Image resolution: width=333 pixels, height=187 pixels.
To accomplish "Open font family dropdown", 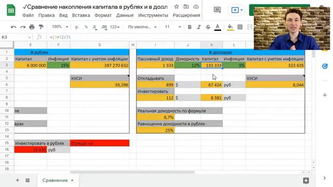I will 142,27.
